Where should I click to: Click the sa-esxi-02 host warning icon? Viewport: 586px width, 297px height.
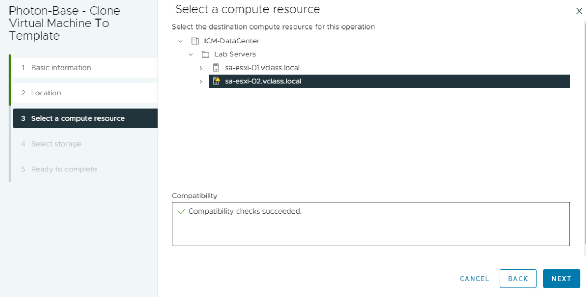[216, 81]
